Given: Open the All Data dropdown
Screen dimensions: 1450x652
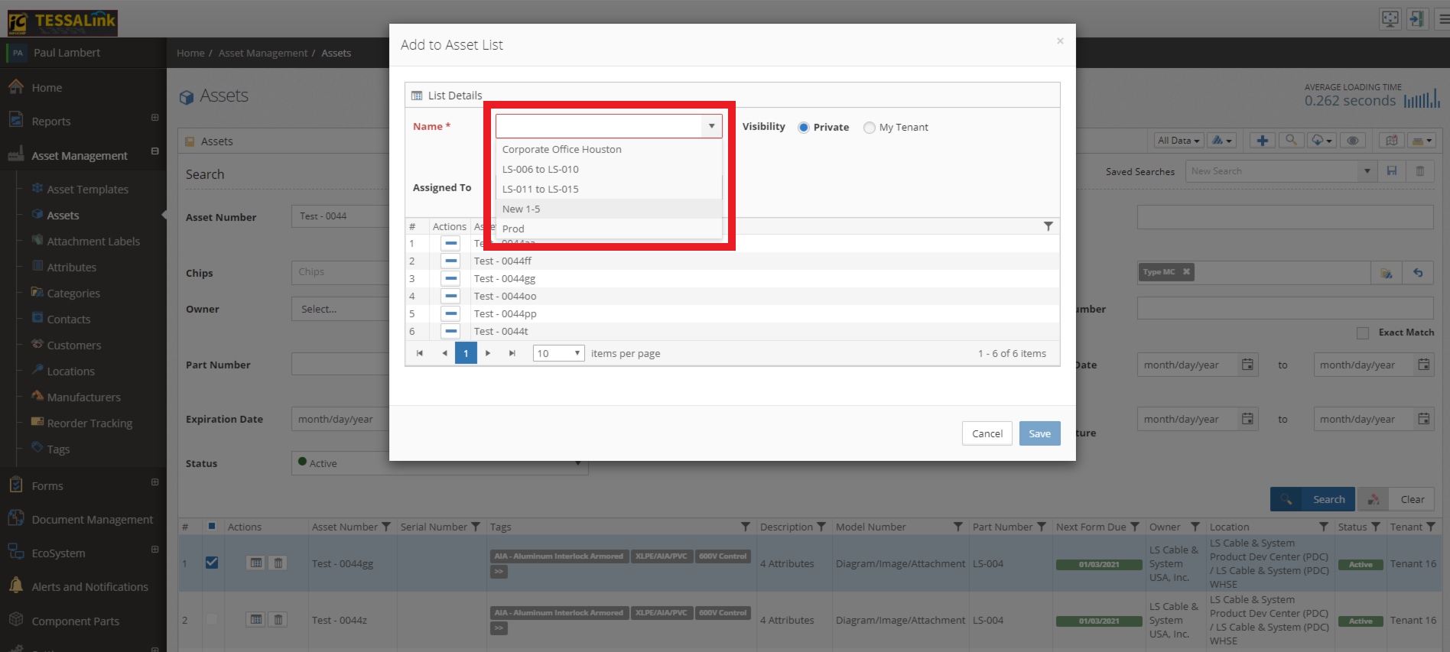Looking at the screenshot, I should (x=1179, y=141).
